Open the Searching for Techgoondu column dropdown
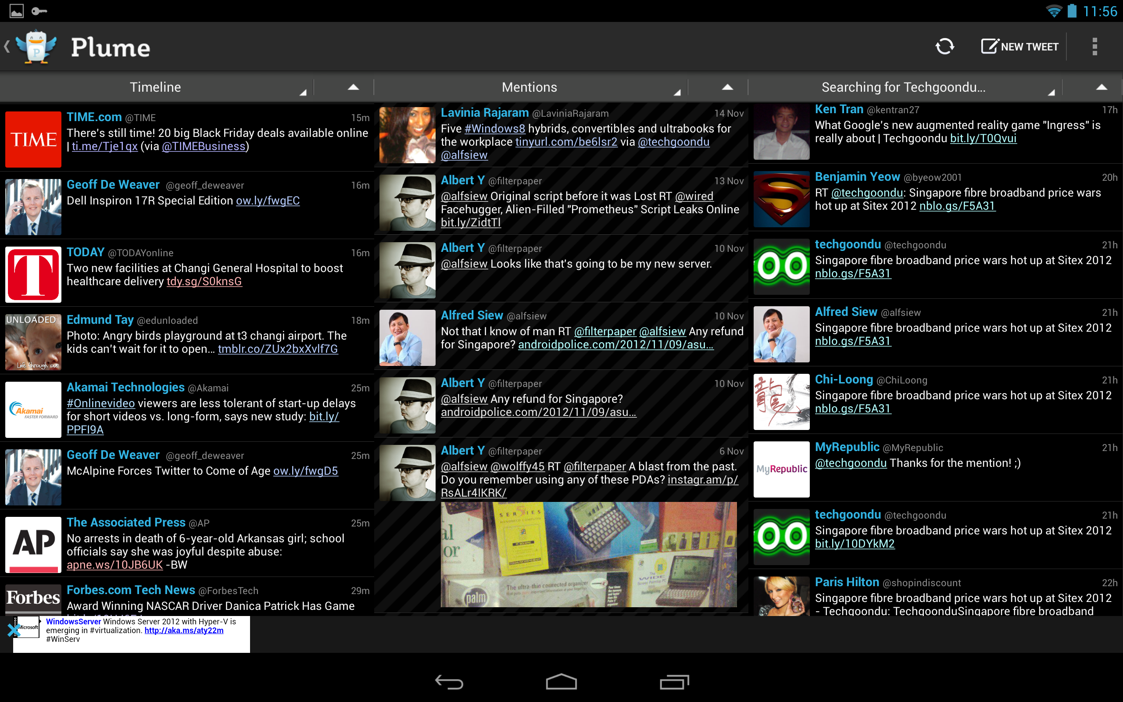 point(903,87)
